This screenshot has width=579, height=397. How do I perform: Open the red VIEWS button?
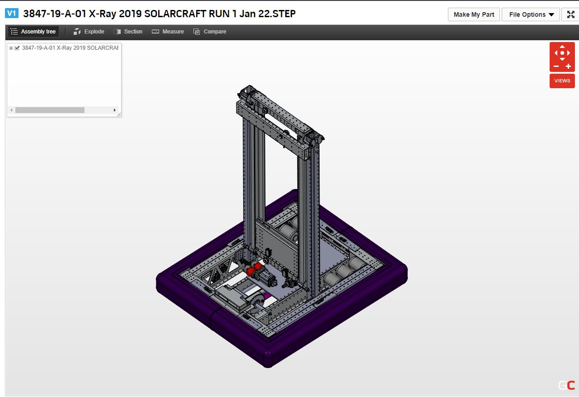(562, 81)
